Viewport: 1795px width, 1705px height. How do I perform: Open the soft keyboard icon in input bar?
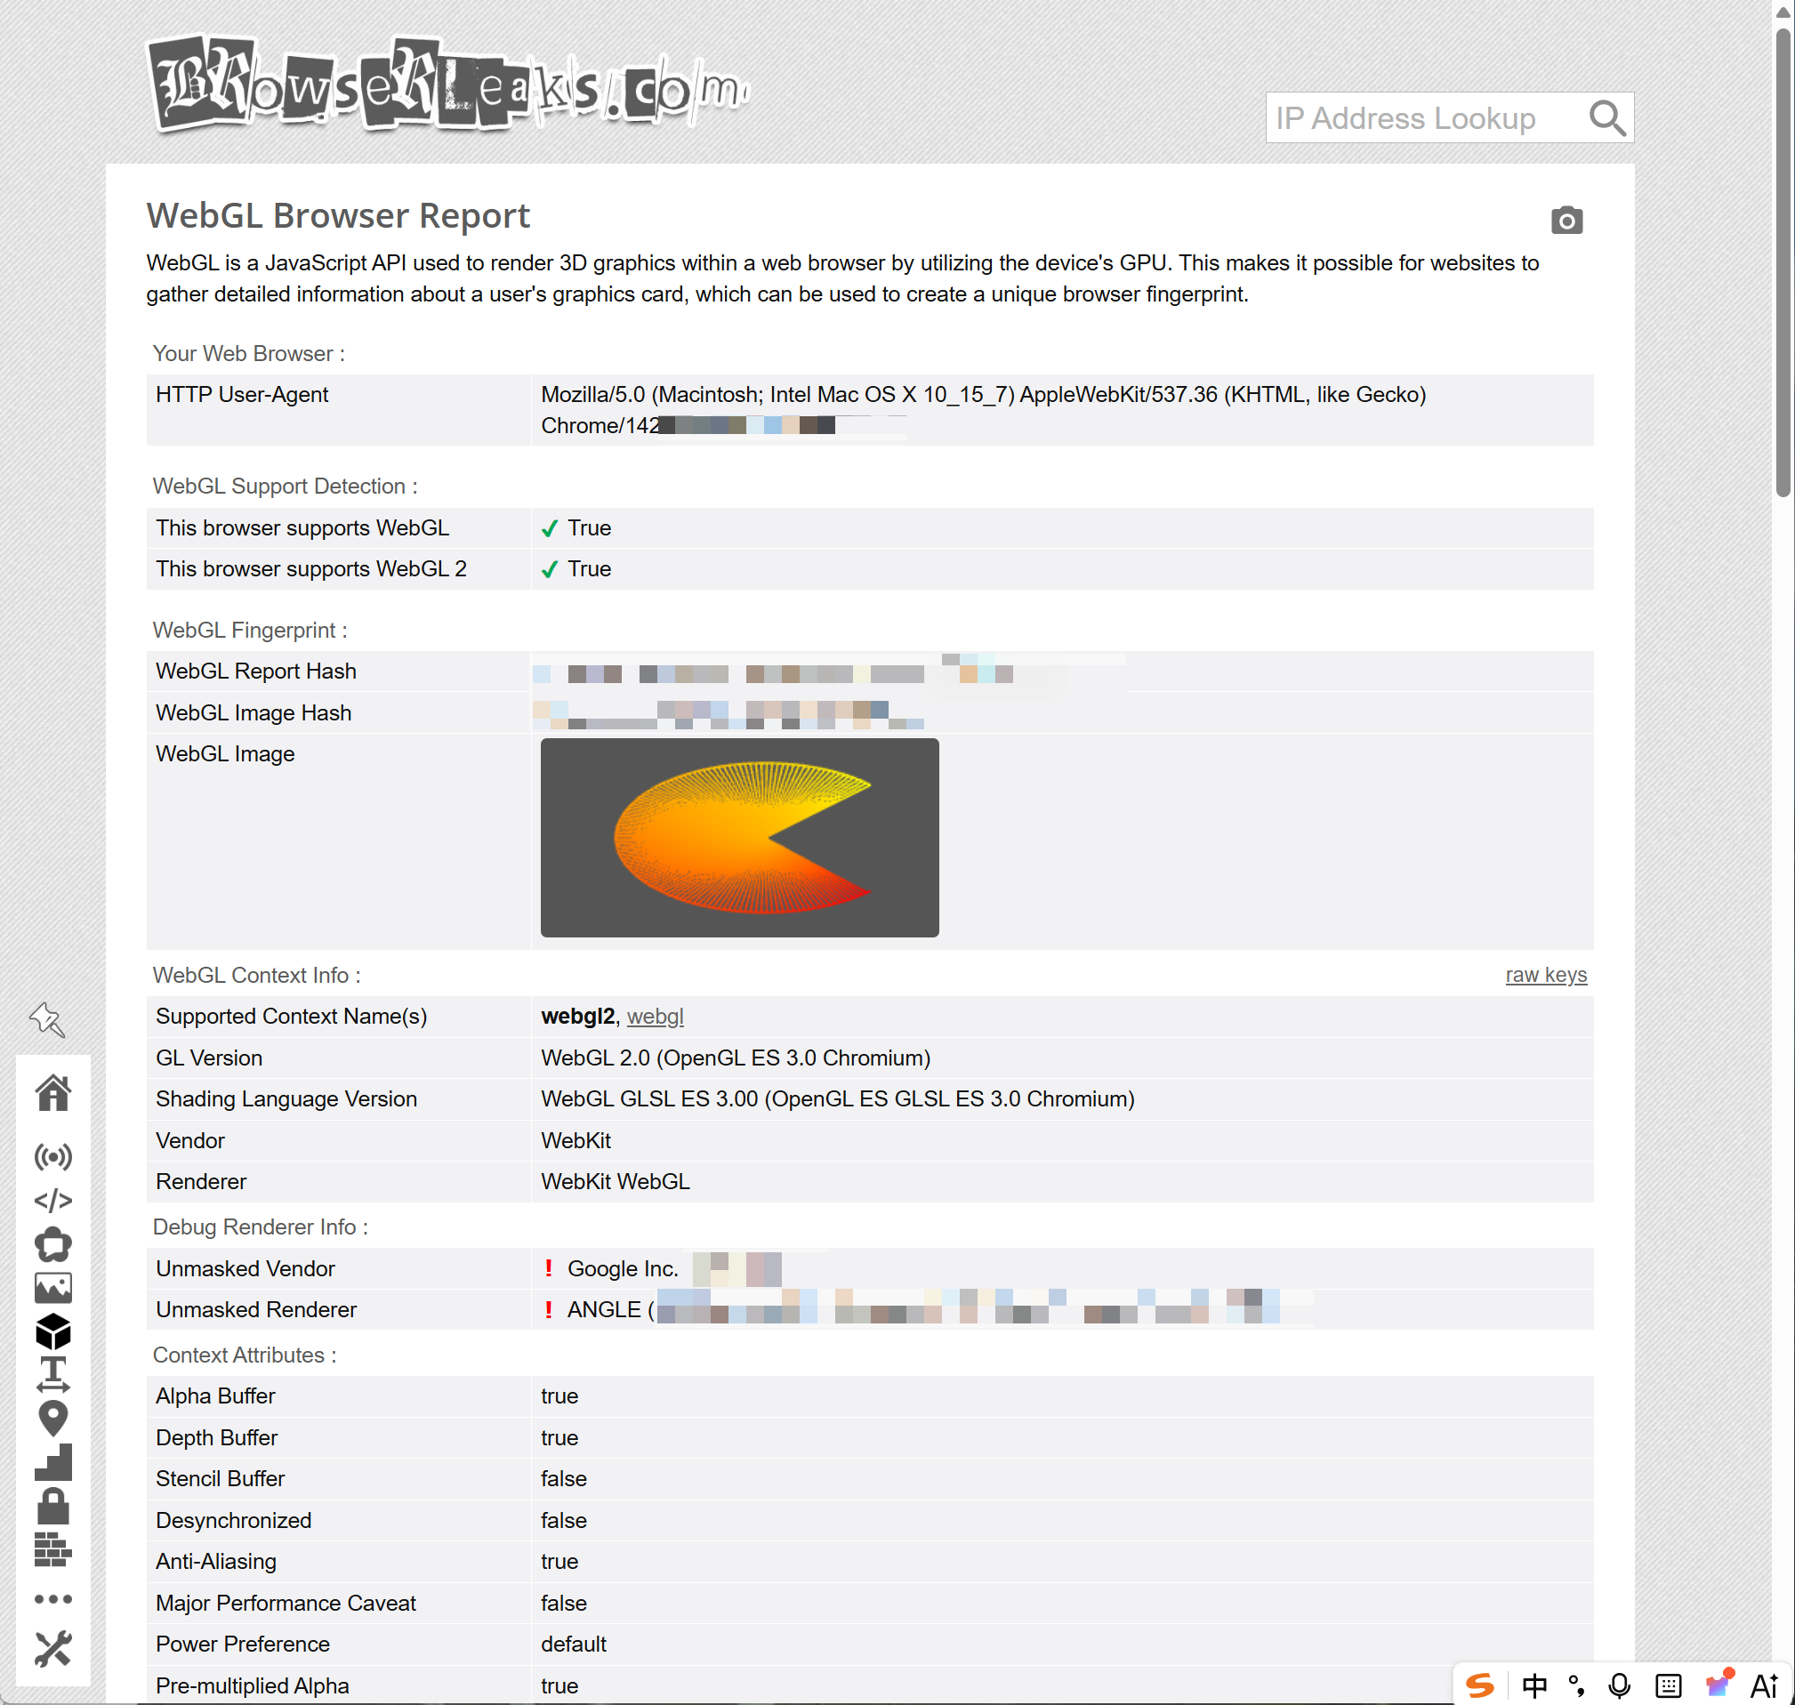pos(1669,1686)
